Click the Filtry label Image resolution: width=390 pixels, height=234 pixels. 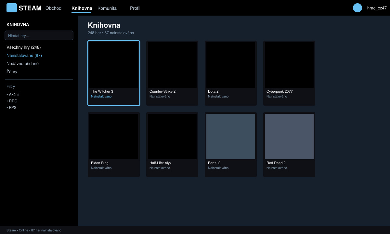point(11,86)
